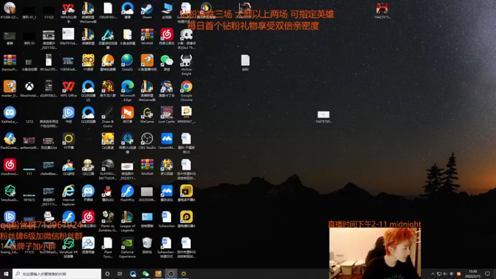Open the This PC (此电脑) desktop icon
Image resolution: width=496 pixels, height=279 pixels.
click(167, 10)
